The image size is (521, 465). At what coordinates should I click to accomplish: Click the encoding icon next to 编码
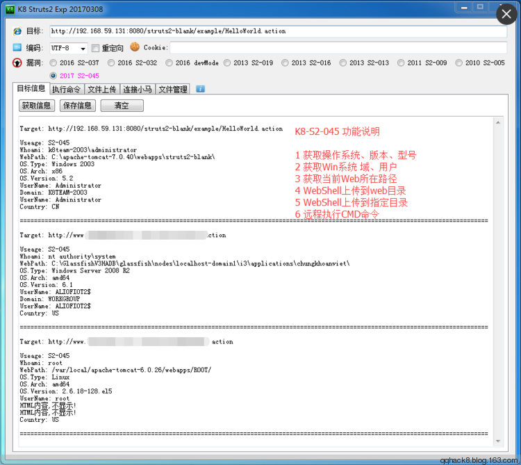click(17, 48)
